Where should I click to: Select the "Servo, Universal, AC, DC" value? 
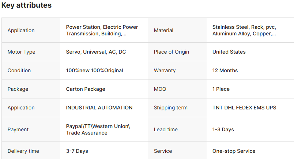pos(96,52)
